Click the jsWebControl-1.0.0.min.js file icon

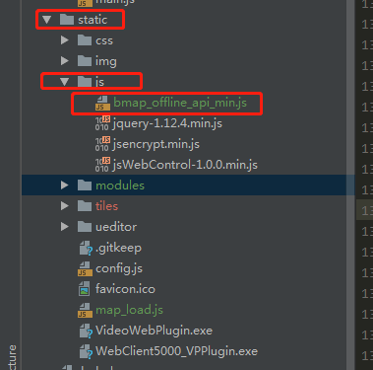(102, 165)
